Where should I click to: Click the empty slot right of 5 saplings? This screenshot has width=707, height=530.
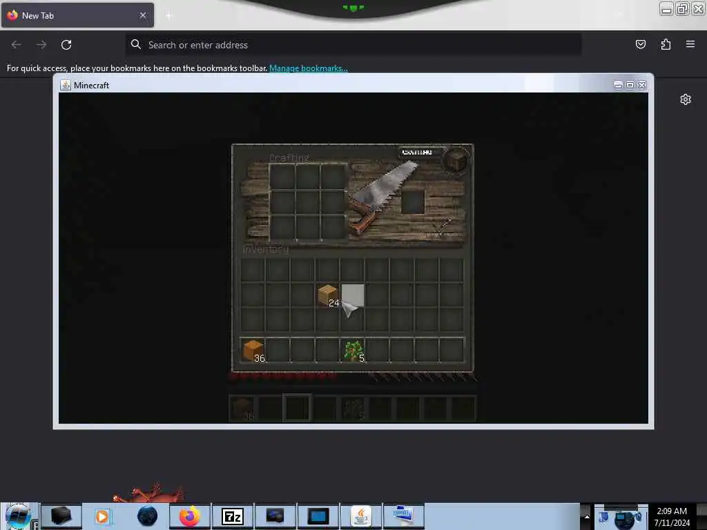point(378,351)
